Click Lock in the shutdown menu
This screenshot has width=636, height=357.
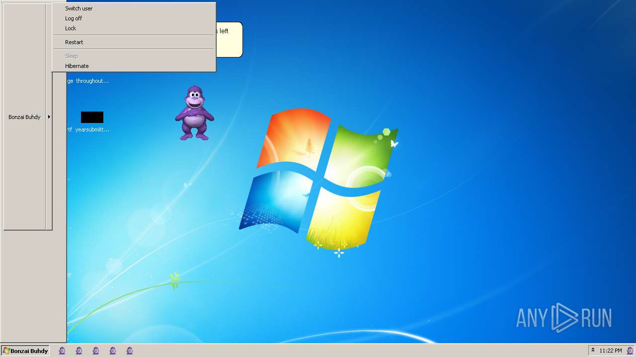point(134,28)
